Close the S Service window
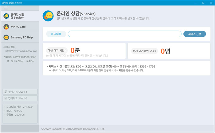The width and height of the screenshot is (215, 133). (x=211, y=3)
